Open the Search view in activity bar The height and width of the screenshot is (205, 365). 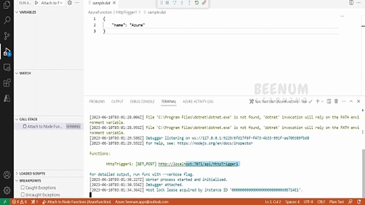7,20
